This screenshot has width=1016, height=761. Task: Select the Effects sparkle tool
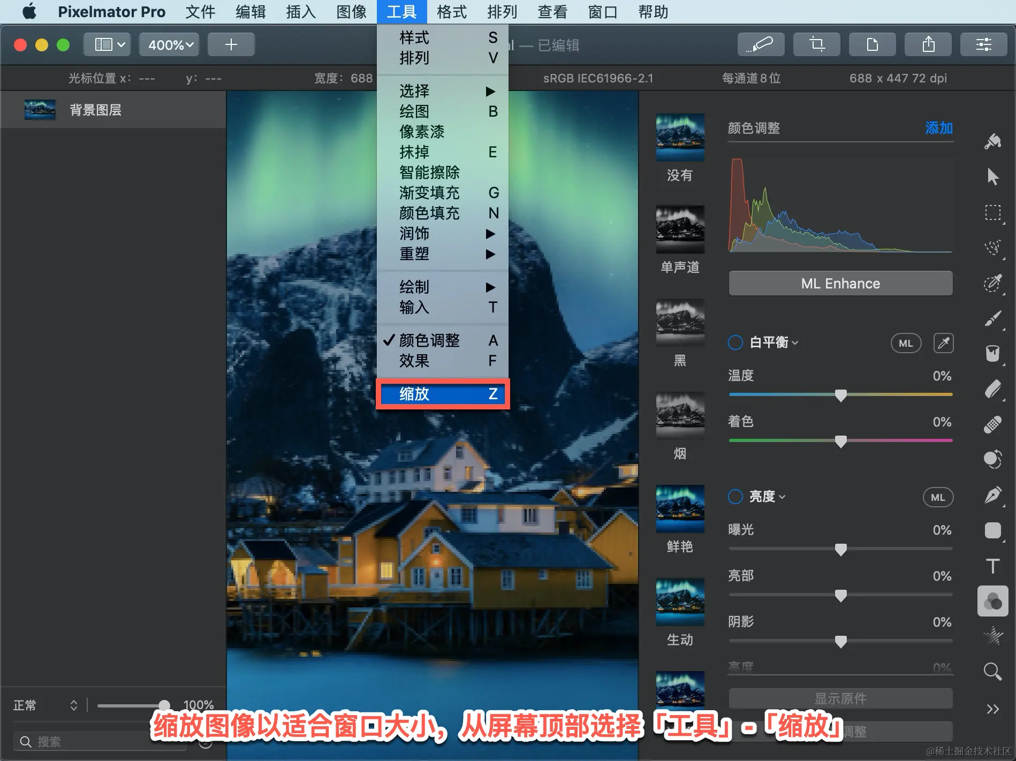click(x=993, y=636)
